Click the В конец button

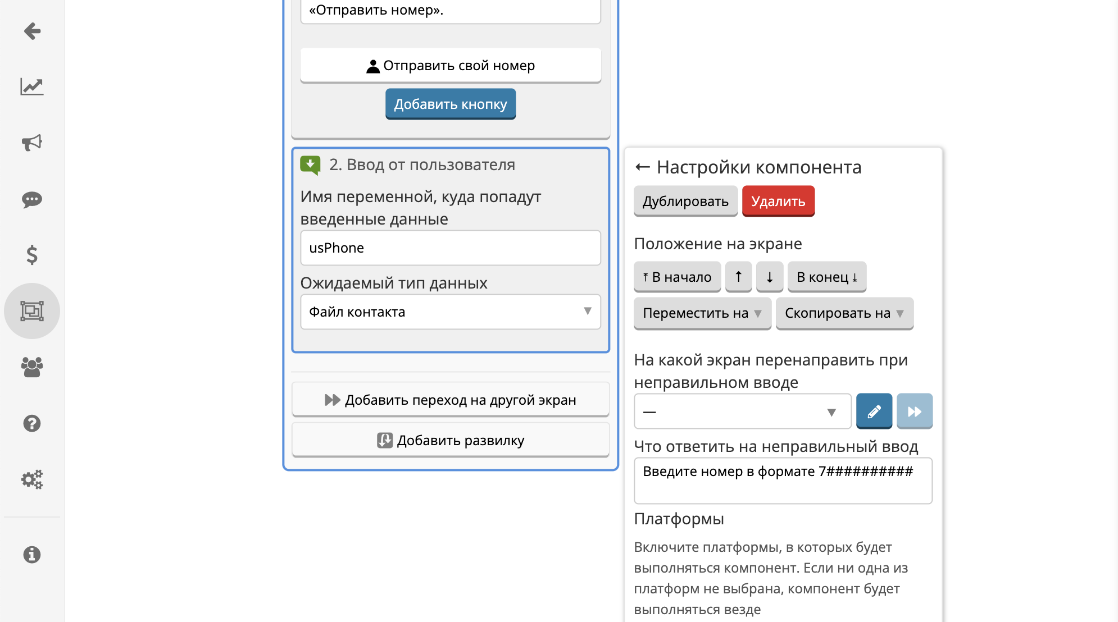827,277
